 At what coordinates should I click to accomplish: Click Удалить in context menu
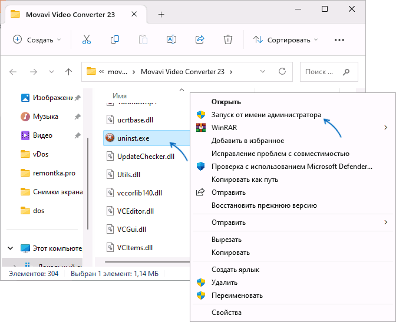[x=293, y=283]
